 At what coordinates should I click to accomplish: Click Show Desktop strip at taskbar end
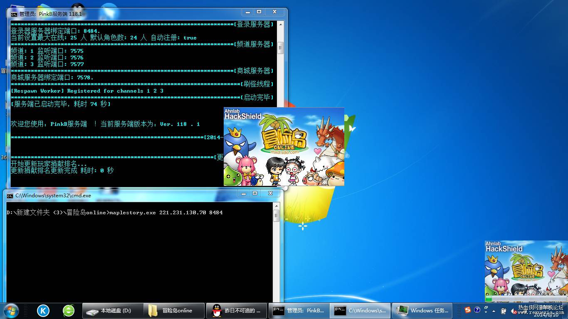tap(565, 310)
